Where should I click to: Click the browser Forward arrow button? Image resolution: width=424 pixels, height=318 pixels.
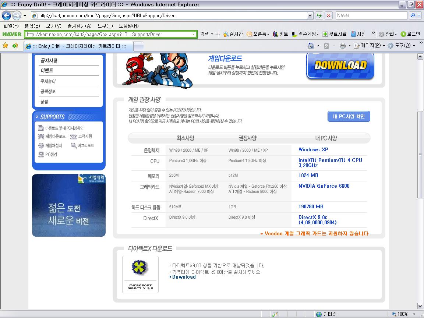click(x=17, y=15)
